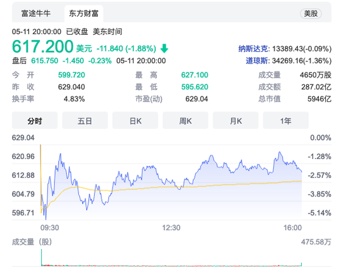Click the volume value 4650万股
This screenshot has width=348, height=273.
pyautogui.click(x=315, y=75)
